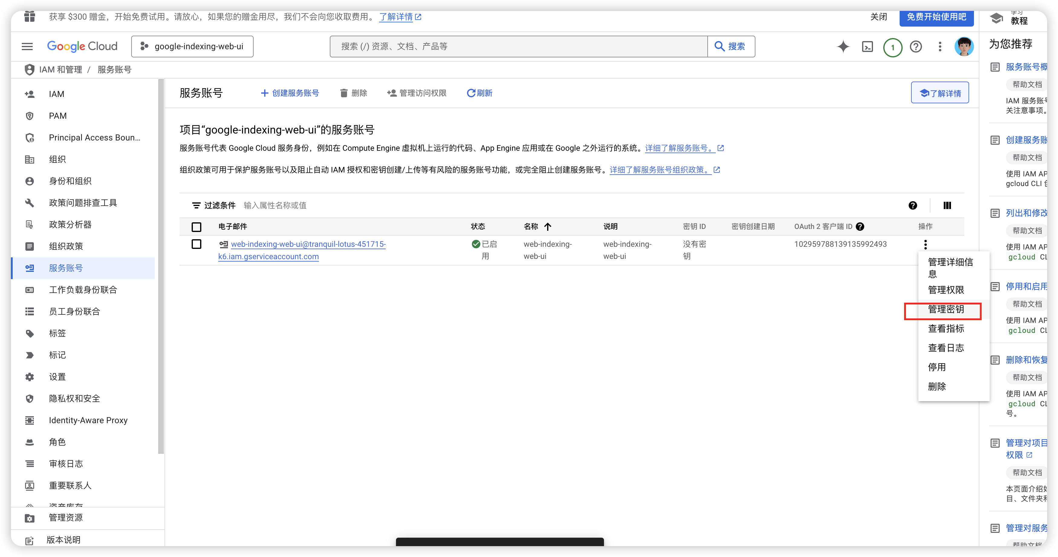Click 刷新 button
The image size is (1058, 557).
(480, 93)
